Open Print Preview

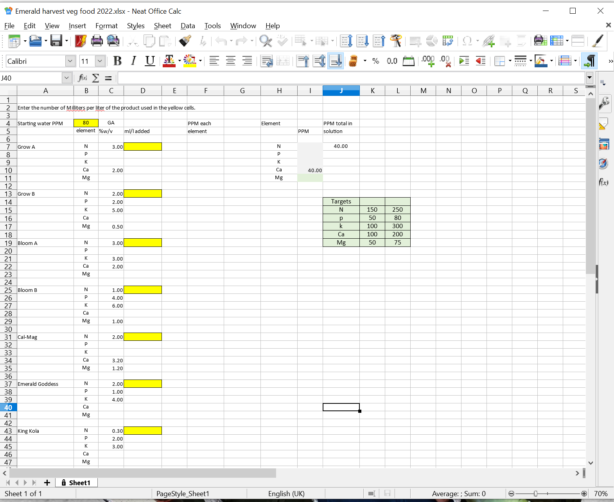coord(113,41)
